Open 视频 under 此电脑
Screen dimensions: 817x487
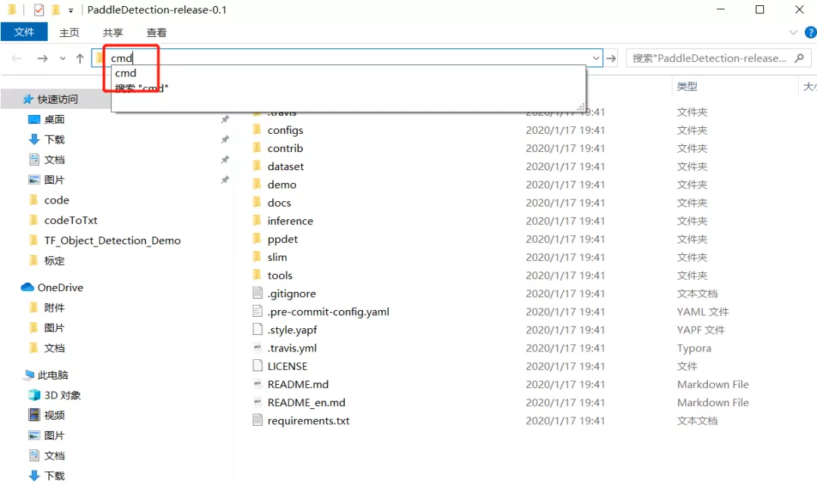[x=54, y=415]
